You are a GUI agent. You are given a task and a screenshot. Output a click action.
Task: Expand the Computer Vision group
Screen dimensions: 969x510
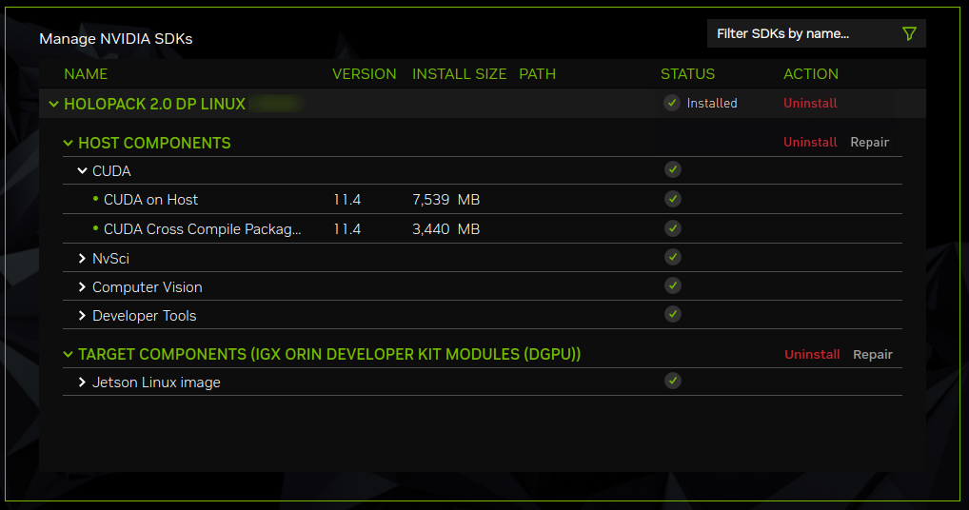tap(82, 287)
